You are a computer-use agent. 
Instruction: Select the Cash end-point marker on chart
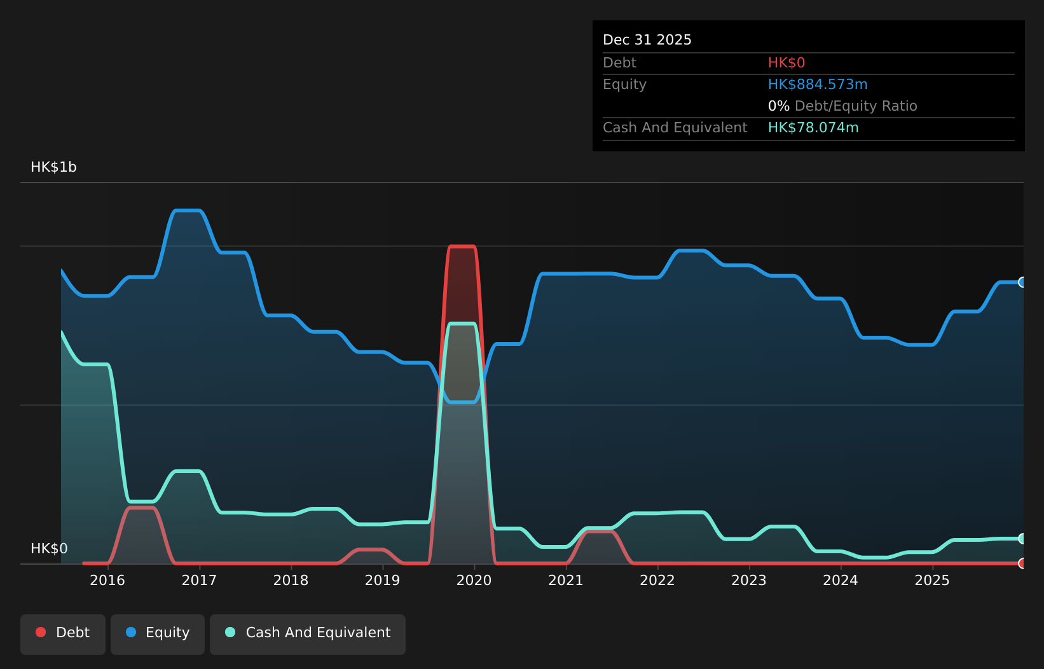click(x=1022, y=539)
